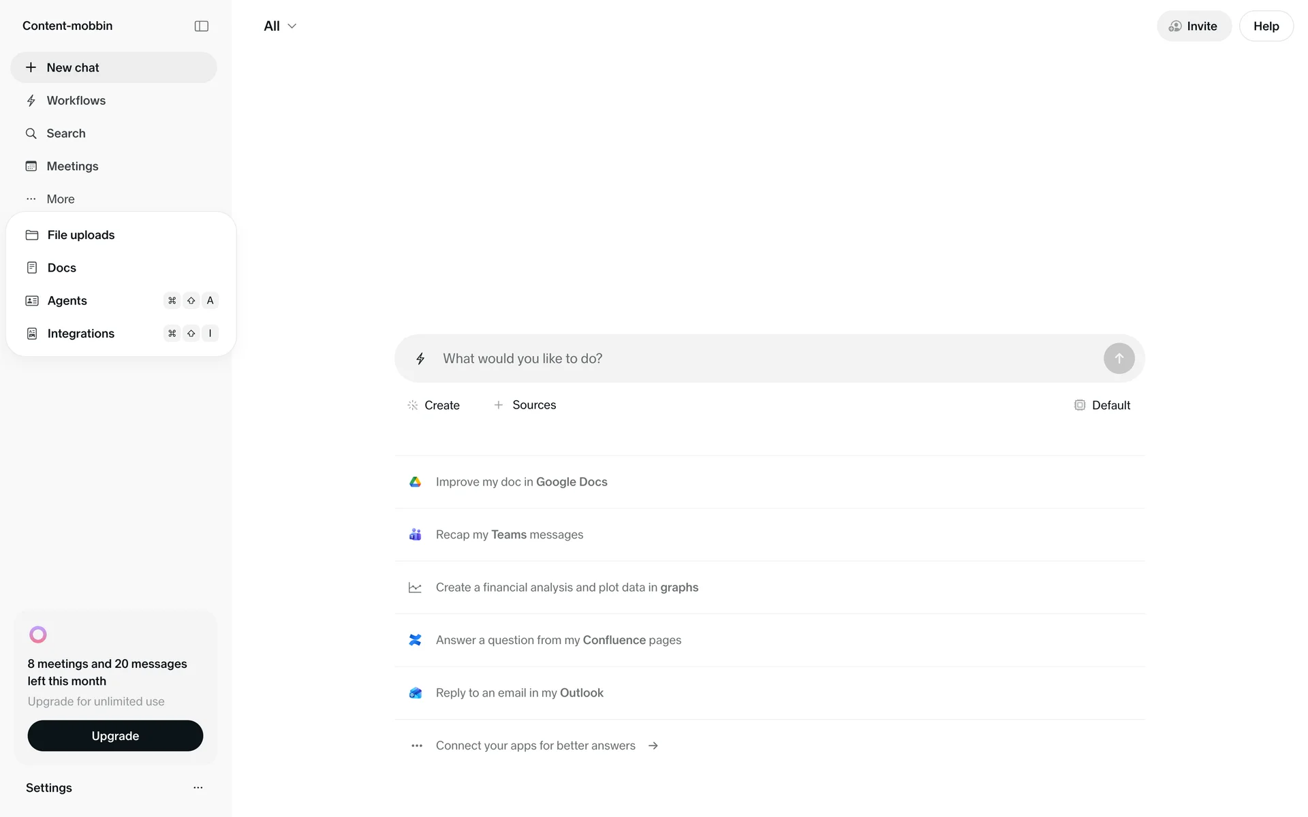Select Improve my doc in Google Docs

(521, 482)
